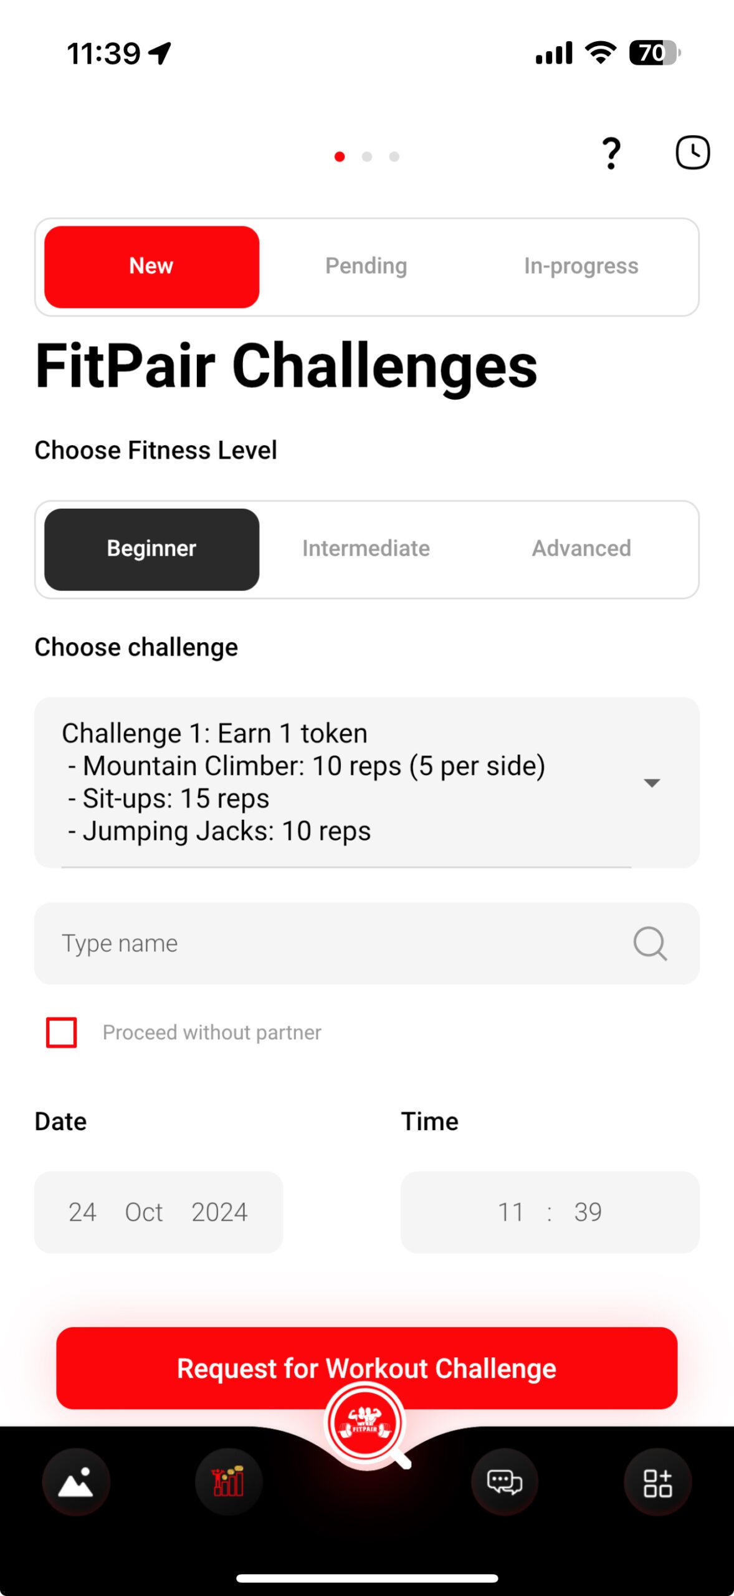The image size is (734, 1596).
Task: Switch to the In-progress tab
Action: point(581,266)
